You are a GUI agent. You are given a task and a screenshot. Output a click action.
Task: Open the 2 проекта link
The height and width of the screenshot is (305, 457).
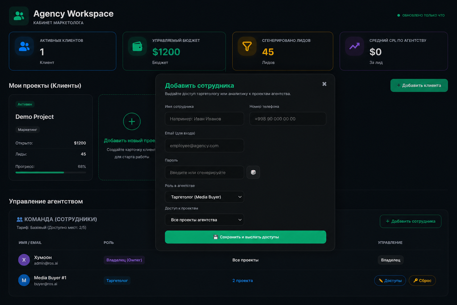coord(242,281)
